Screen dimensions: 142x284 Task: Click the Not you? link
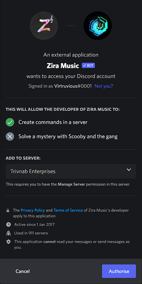(x=104, y=86)
